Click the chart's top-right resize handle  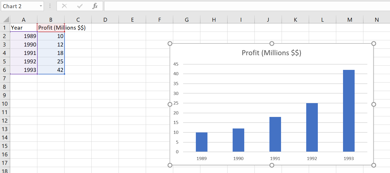pos(374,43)
